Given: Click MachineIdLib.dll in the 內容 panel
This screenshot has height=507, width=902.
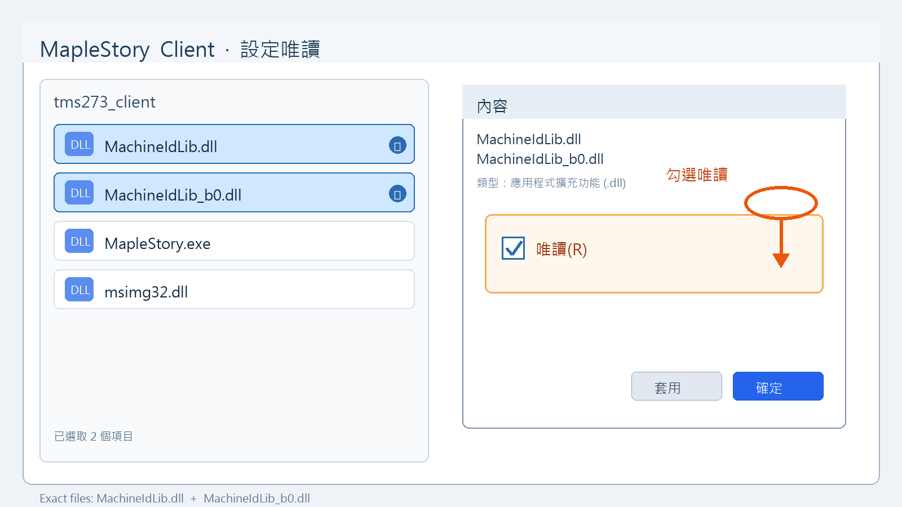Looking at the screenshot, I should (529, 139).
